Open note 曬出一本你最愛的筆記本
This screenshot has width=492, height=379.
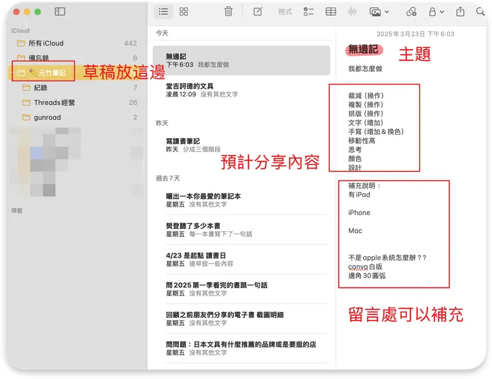(x=241, y=200)
